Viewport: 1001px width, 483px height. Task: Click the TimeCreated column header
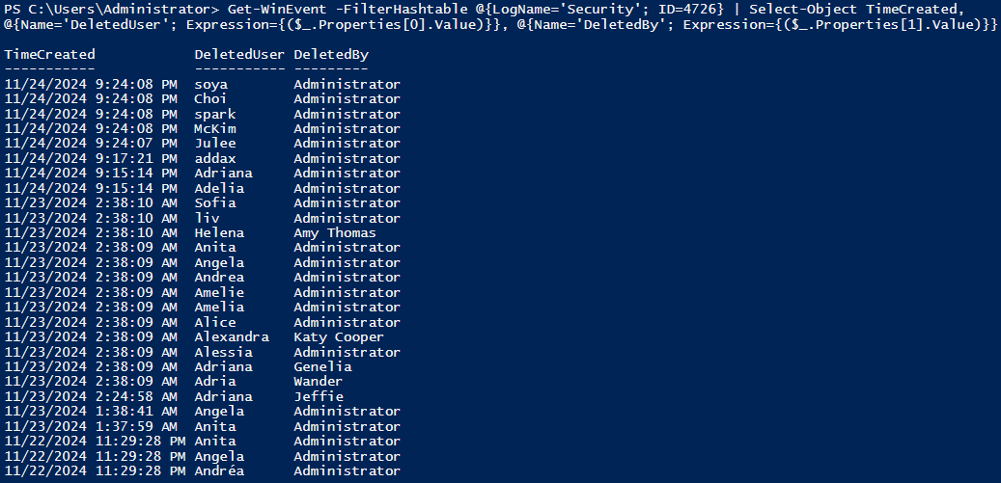pos(49,55)
